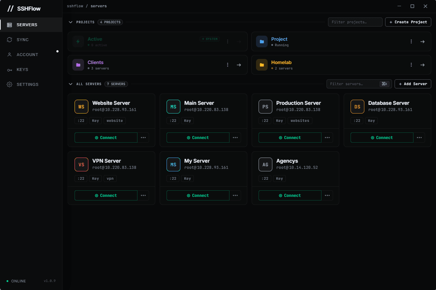
Task: Click root@10.14.120.52 address on Agencys
Action: (297, 167)
